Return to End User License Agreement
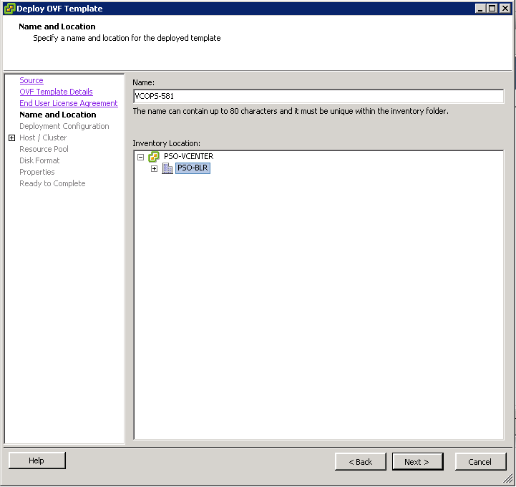This screenshot has width=516, height=487. coord(68,103)
